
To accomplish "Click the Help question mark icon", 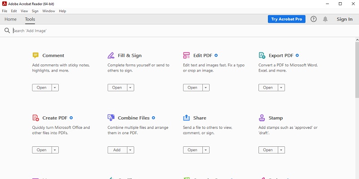I will point(313,19).
